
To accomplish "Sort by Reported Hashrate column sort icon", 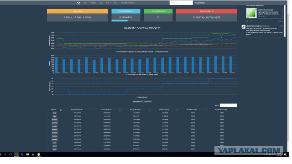I will coord(91,110).
